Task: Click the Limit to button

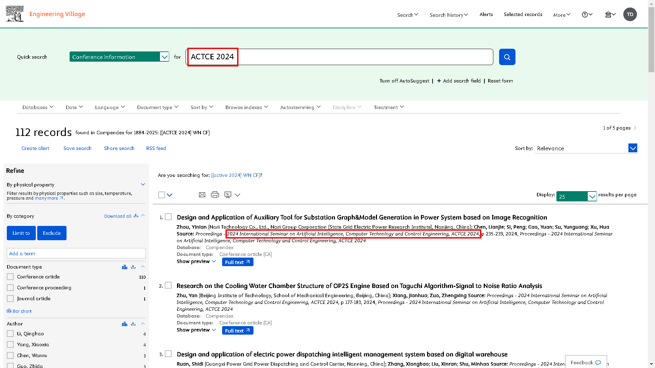Action: coord(21,233)
